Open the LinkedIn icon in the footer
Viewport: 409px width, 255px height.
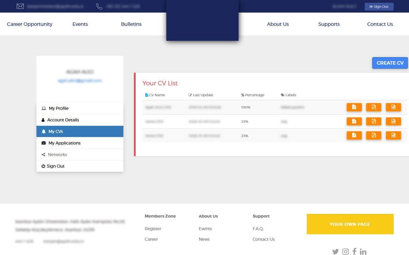(363, 252)
